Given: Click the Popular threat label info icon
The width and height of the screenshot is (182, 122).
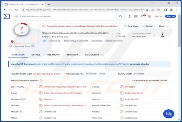Looking at the screenshot, I should (34, 74).
